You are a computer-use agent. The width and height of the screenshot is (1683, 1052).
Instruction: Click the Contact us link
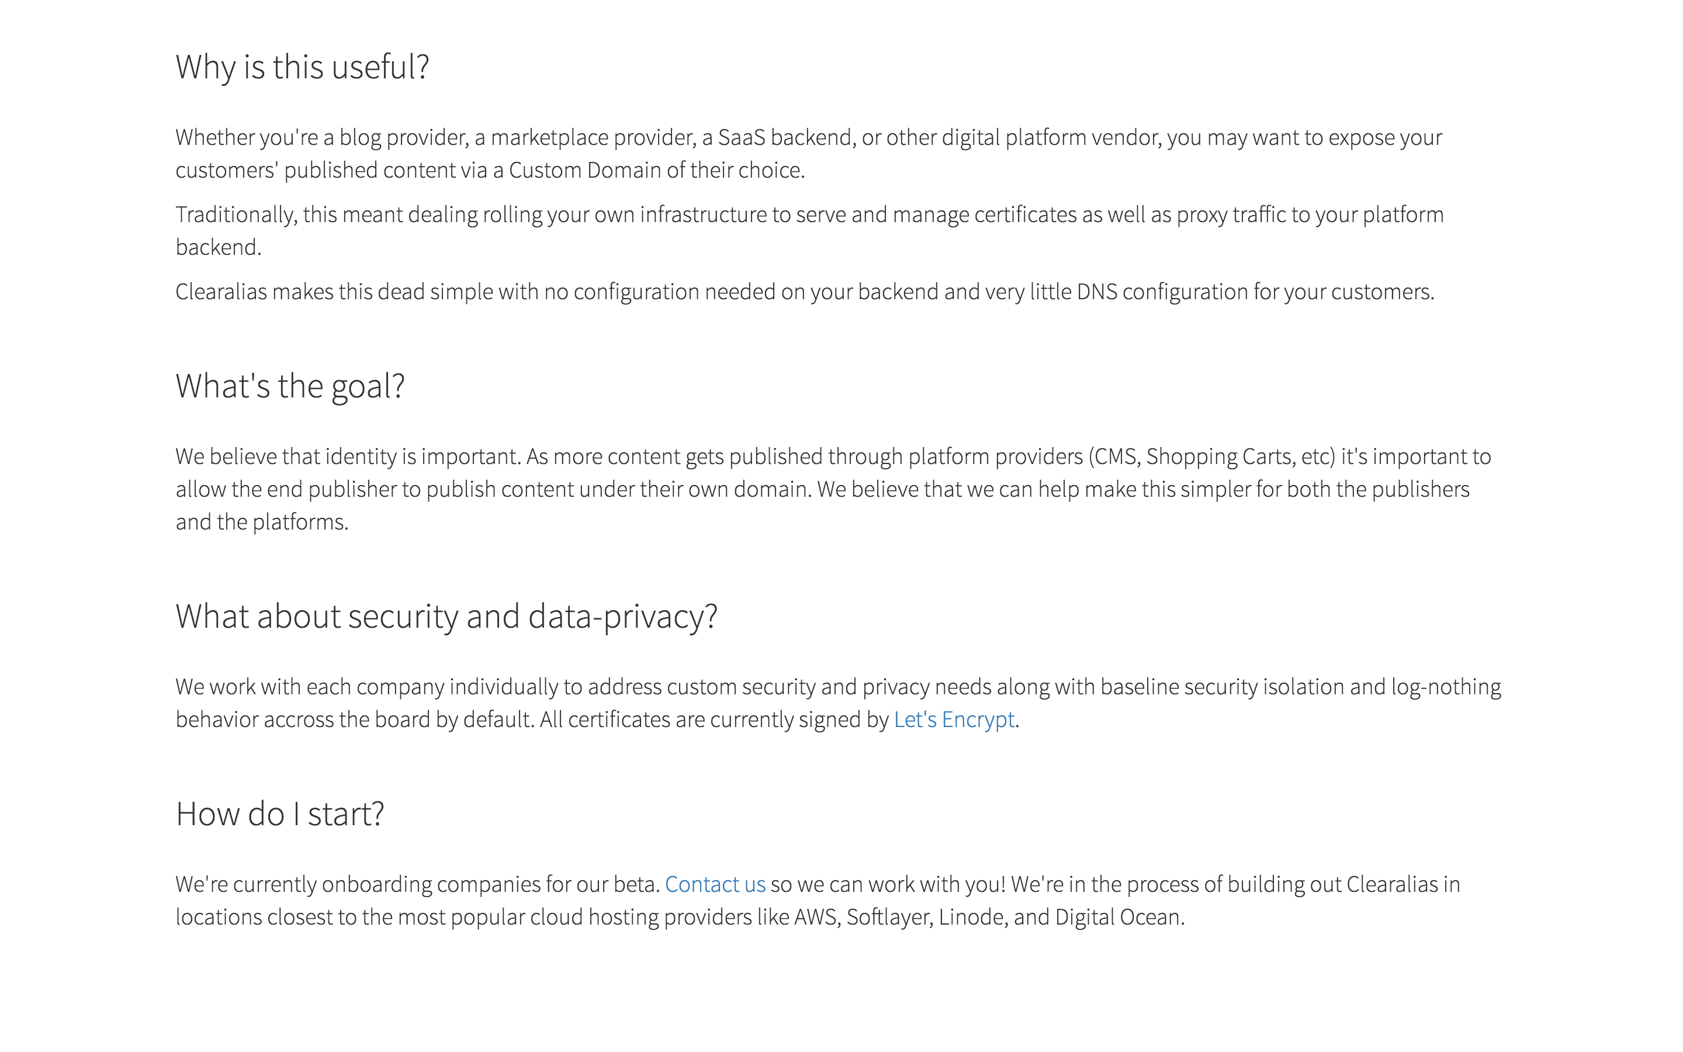[714, 884]
